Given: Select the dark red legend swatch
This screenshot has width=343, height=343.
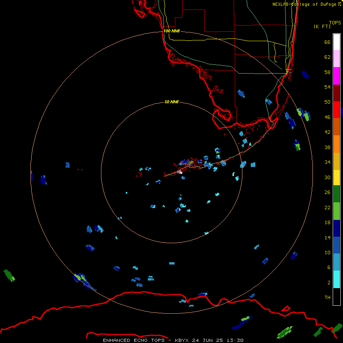Looking at the screenshot, I should pyautogui.click(x=337, y=93).
